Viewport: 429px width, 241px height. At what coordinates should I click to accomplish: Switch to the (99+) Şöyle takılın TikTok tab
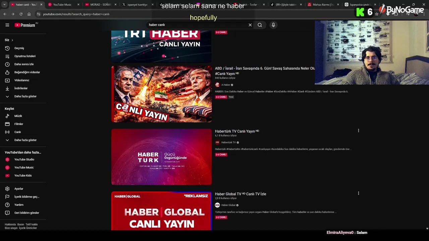coord(286,5)
